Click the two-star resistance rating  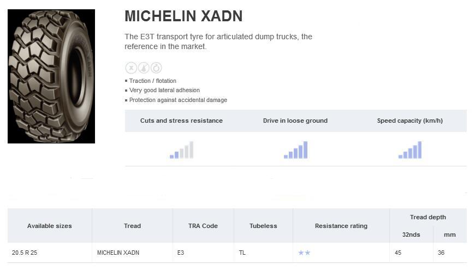pyautogui.click(x=304, y=253)
